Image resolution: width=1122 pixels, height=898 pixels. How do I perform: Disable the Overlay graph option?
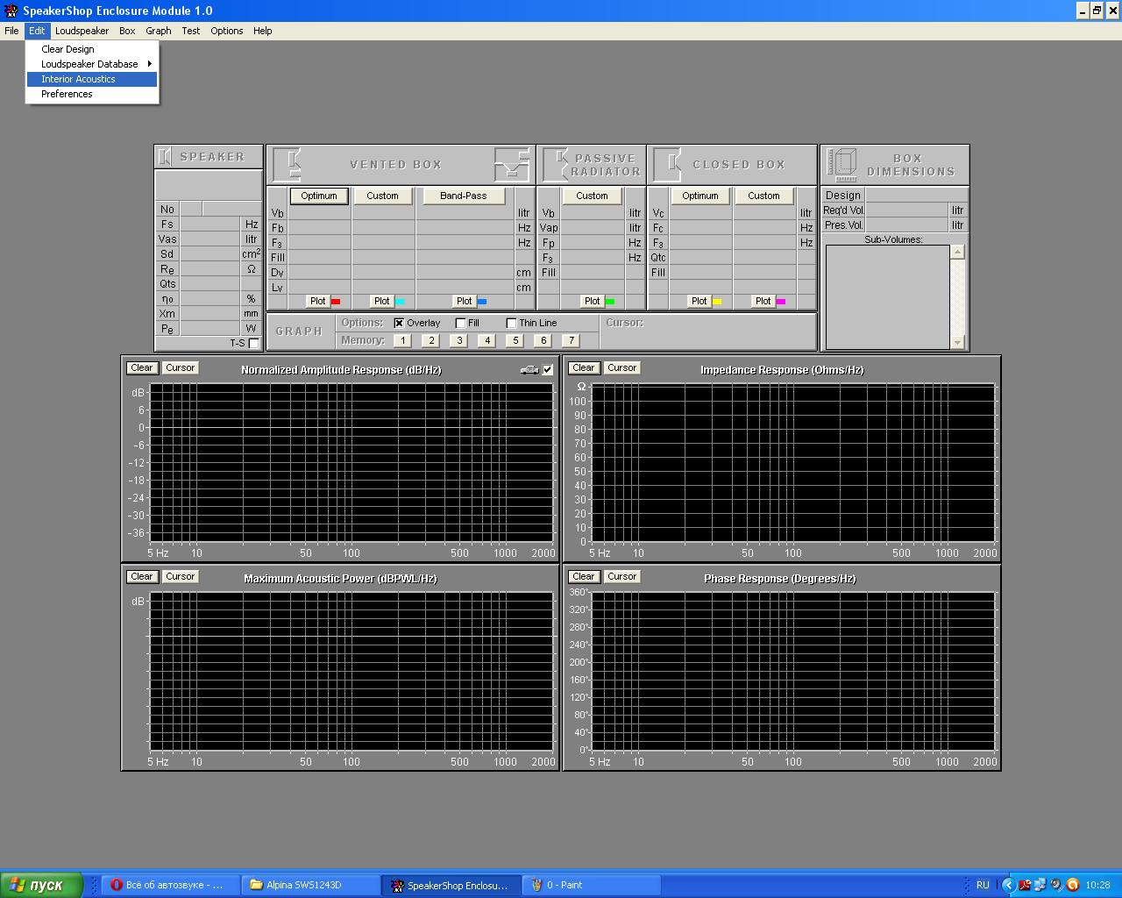[x=399, y=323]
